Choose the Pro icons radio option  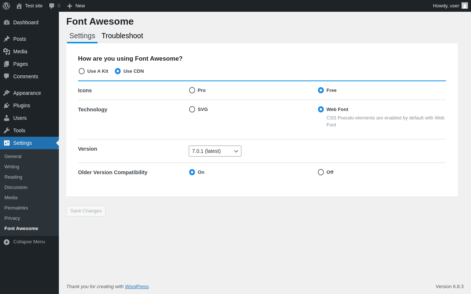point(192,90)
